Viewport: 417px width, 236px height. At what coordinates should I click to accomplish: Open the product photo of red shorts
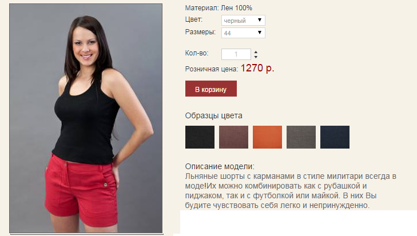pyautogui.click(x=86, y=118)
